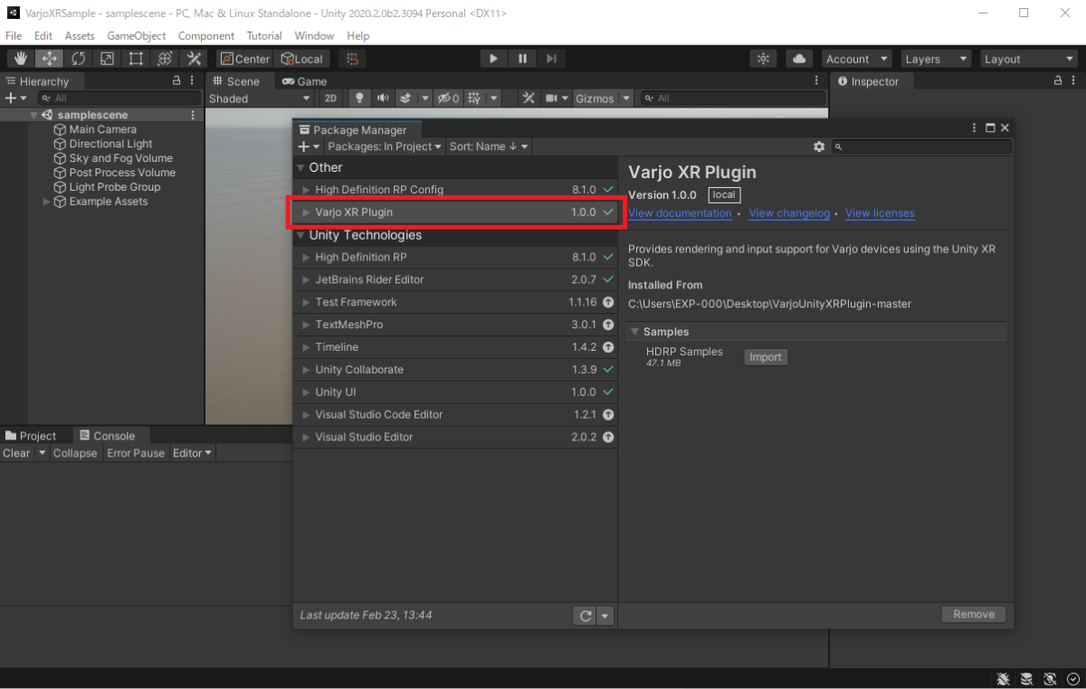Open the Component menu
Image resolution: width=1086 pixels, height=689 pixels.
point(206,35)
